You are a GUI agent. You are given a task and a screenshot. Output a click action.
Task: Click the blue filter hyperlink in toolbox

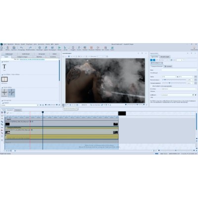pyautogui.click(x=32, y=59)
